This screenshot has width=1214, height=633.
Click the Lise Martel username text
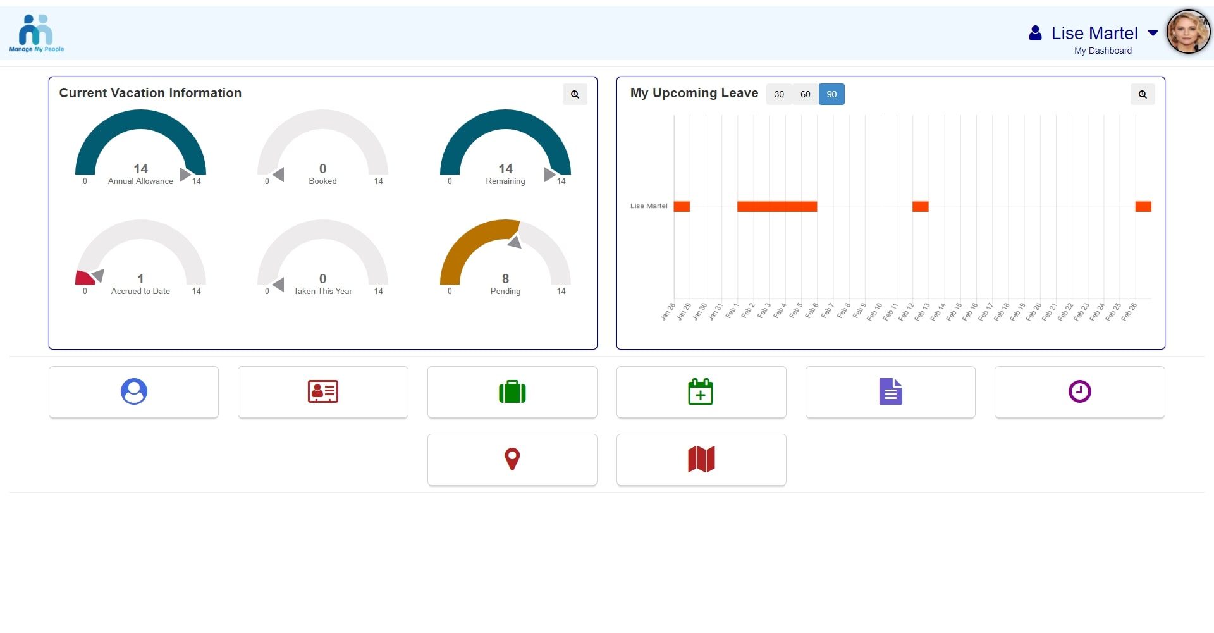(1093, 33)
